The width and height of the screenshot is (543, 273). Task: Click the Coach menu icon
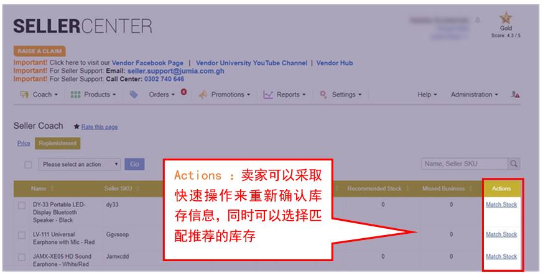24,95
